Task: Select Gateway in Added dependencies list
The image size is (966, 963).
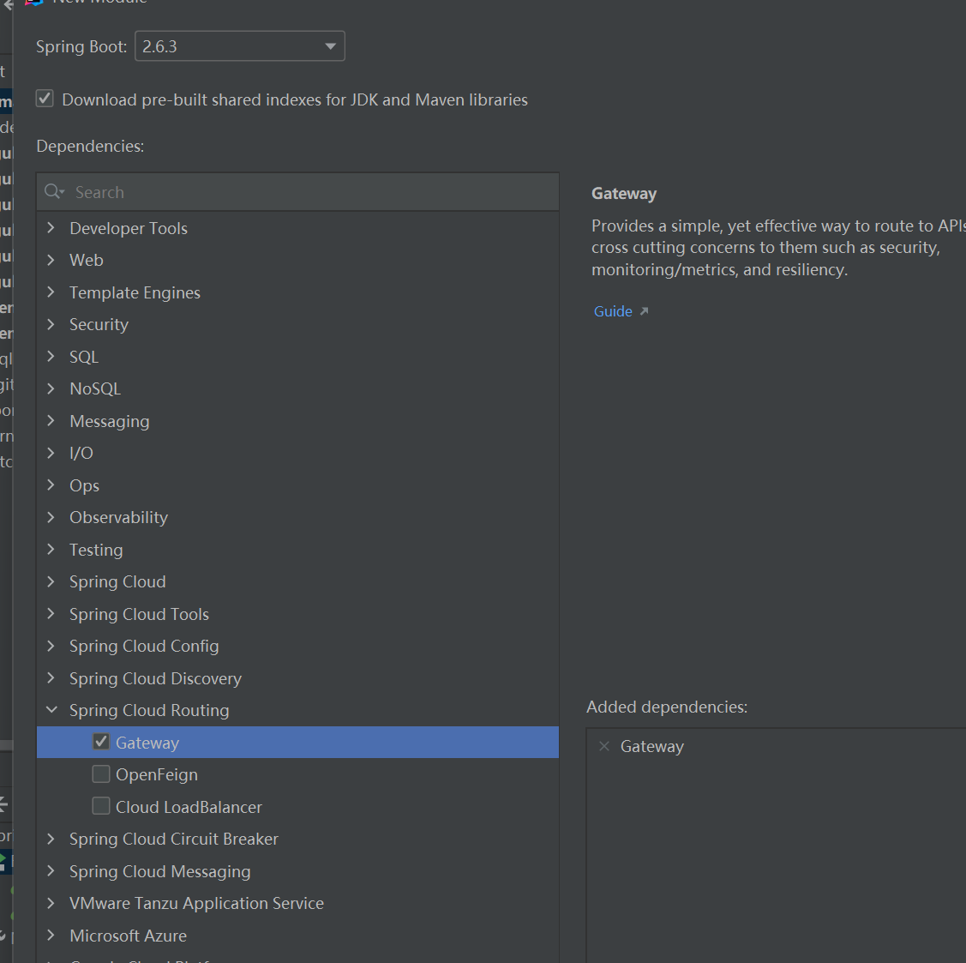Action: click(x=651, y=747)
